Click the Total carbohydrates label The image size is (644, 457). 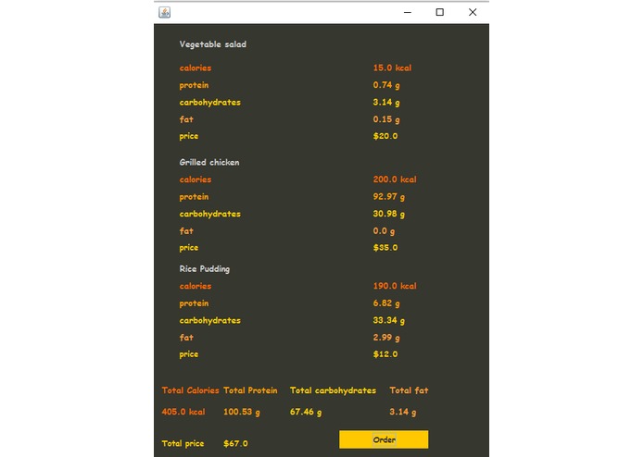[333, 390]
